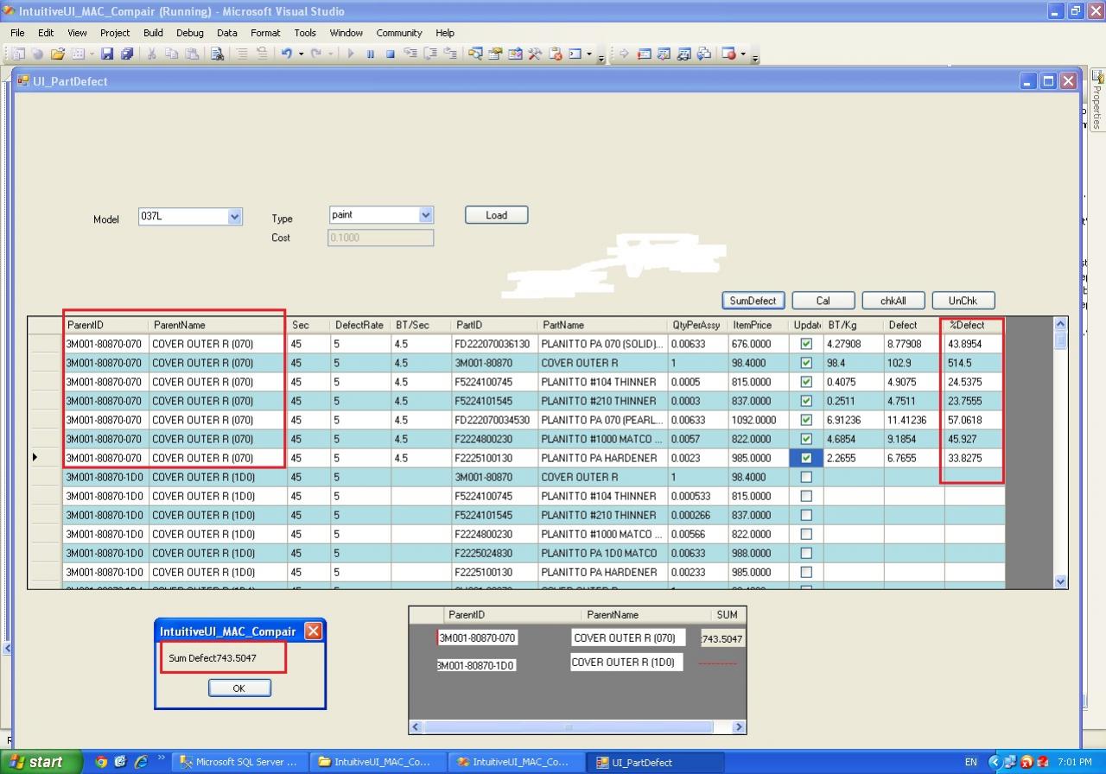
Task: Click the disabled Cost field showing 0.1000
Action: [x=380, y=238]
